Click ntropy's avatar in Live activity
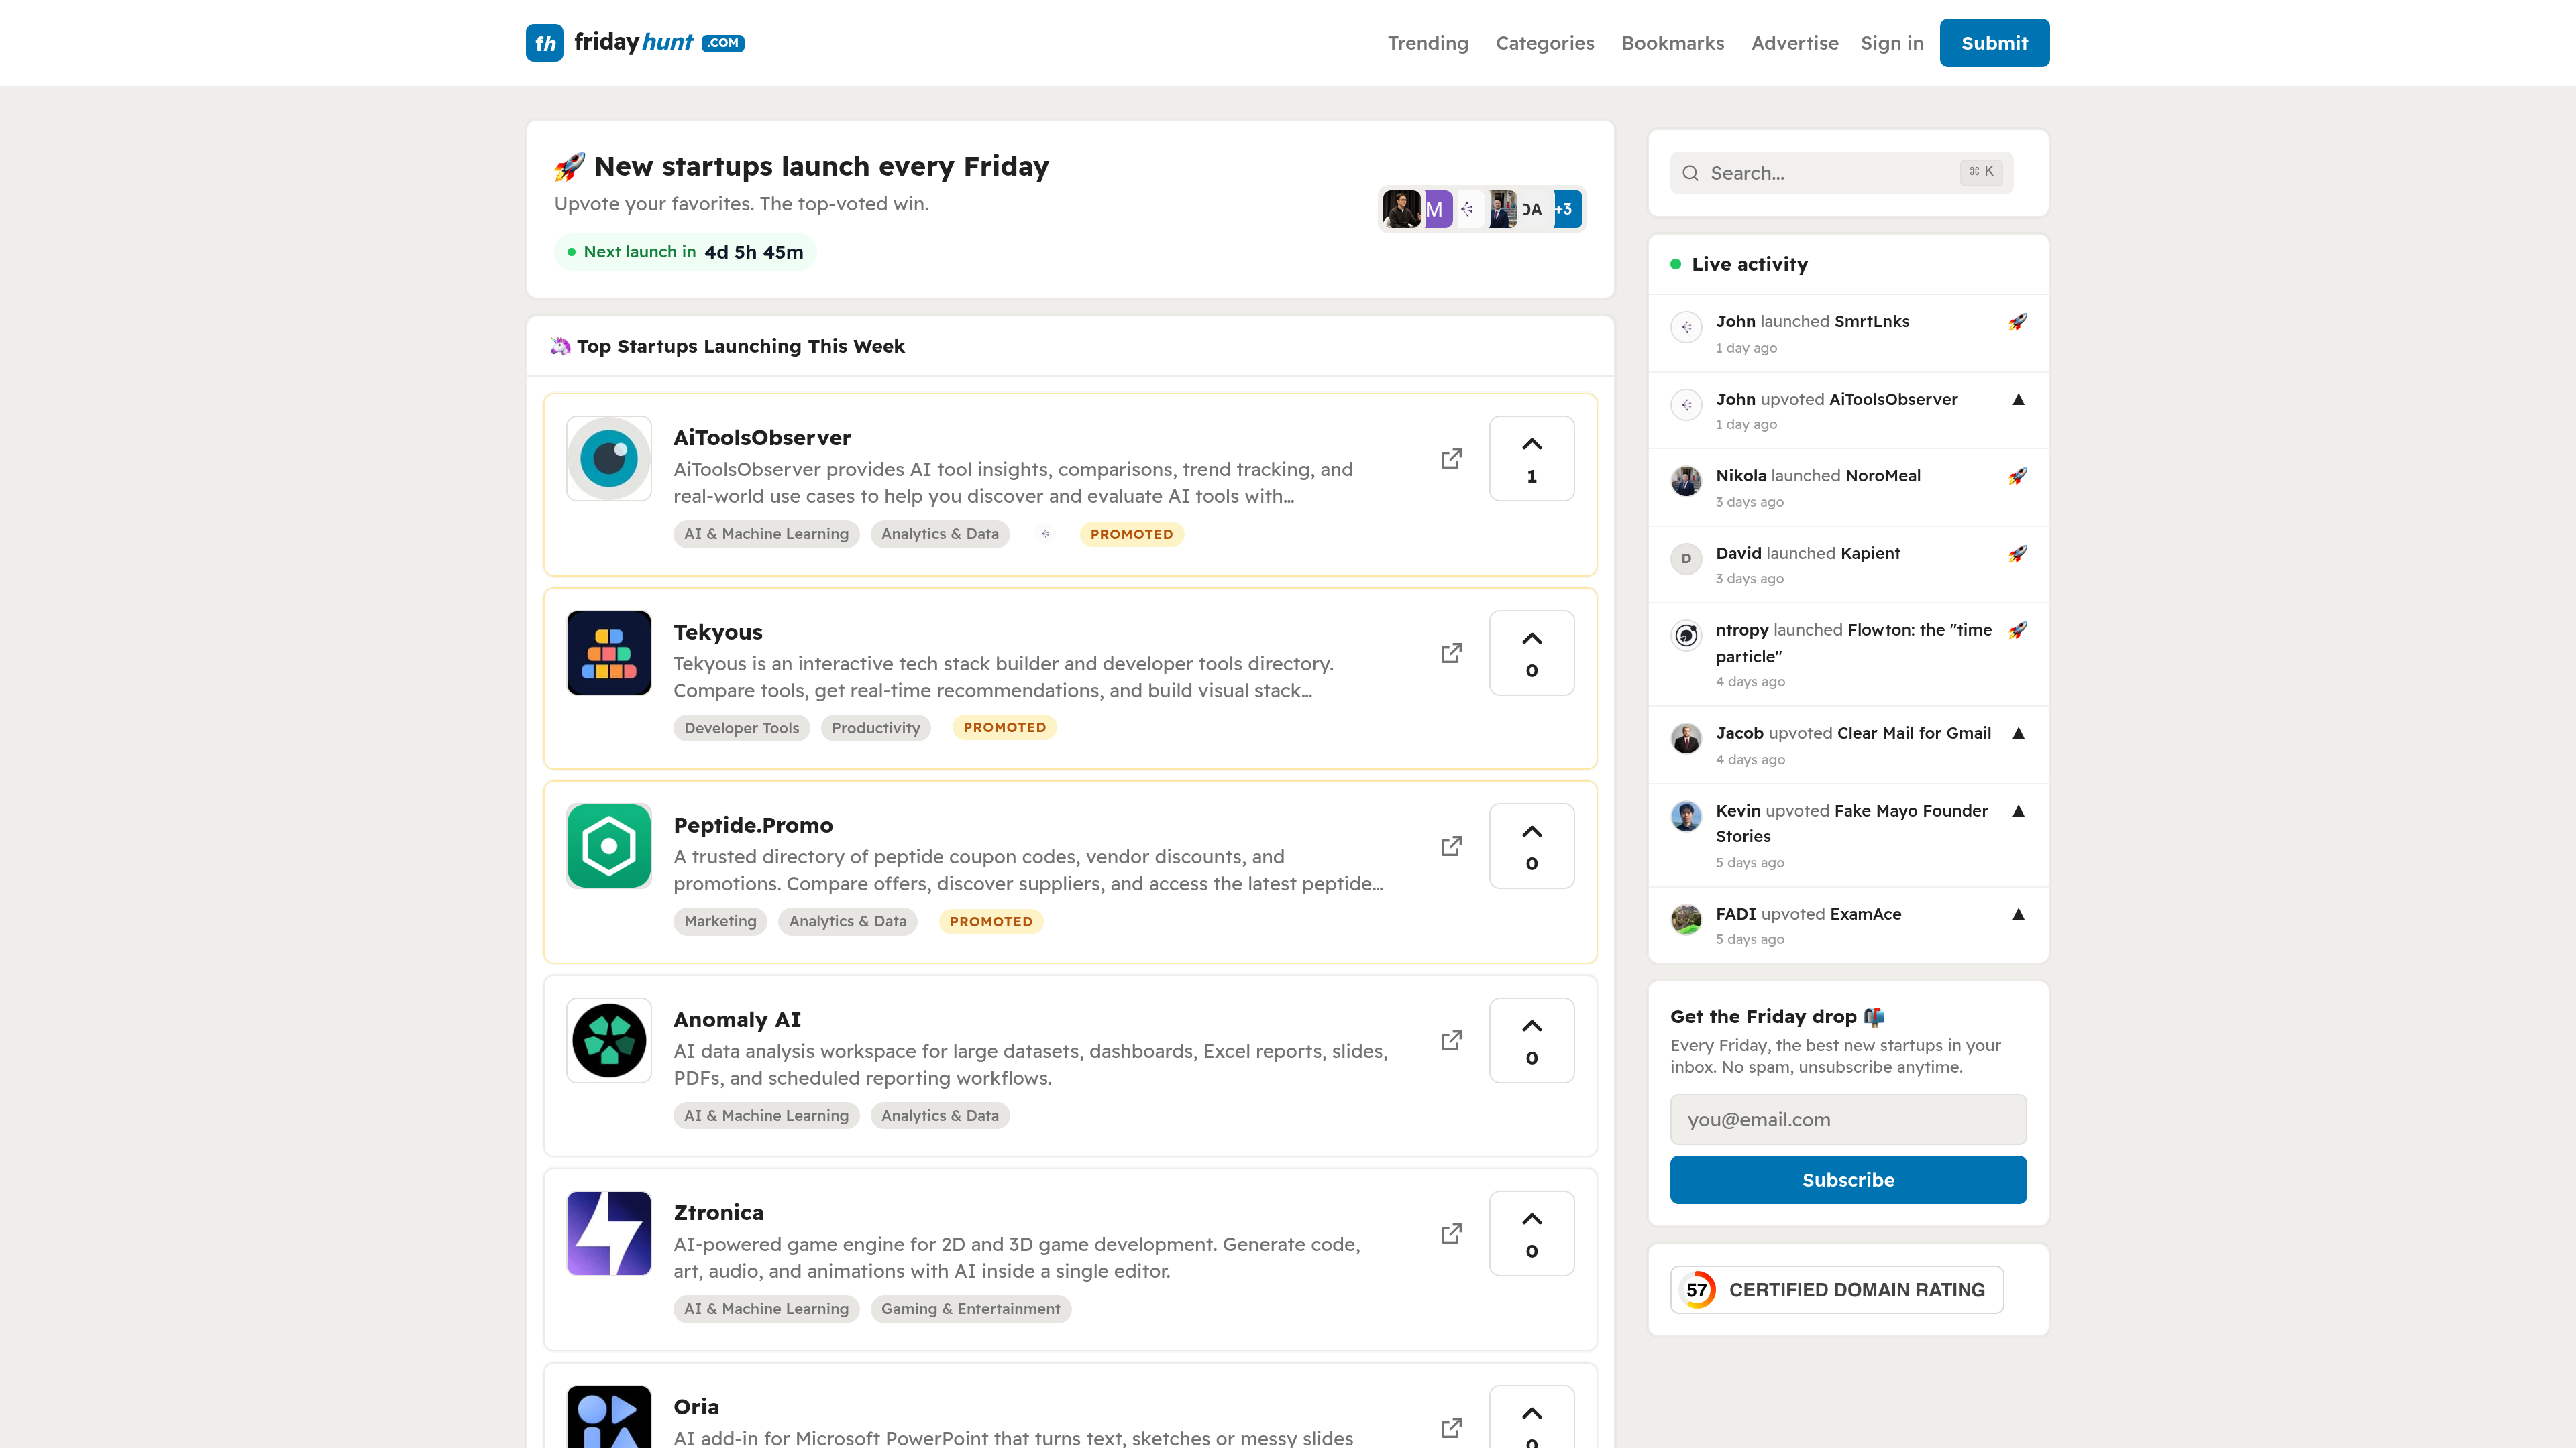The image size is (2576, 1448). point(1686,635)
